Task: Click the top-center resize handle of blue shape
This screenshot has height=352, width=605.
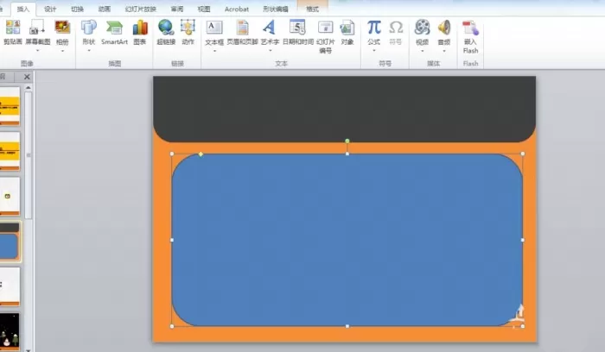Action: (x=347, y=154)
